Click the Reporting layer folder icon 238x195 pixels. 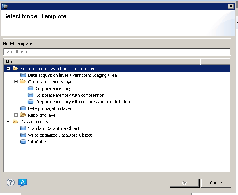click(x=23, y=115)
